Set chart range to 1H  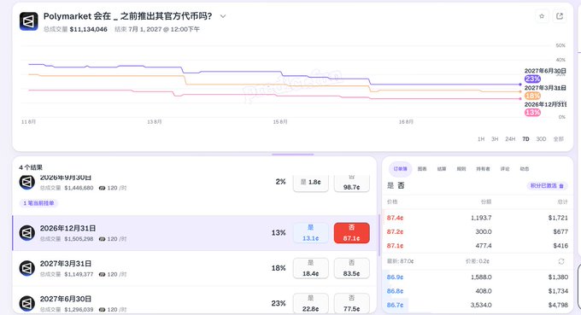click(x=481, y=139)
